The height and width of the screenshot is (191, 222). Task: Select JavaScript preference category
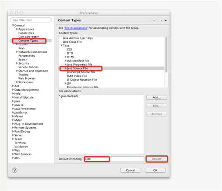coord(21,113)
